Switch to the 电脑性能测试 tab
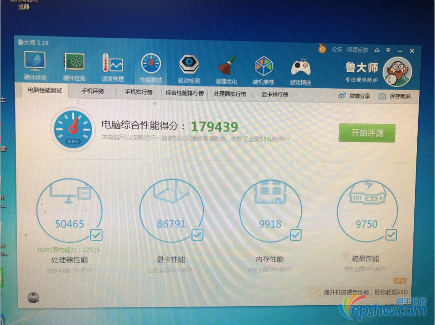435x325 pixels. click(45, 90)
